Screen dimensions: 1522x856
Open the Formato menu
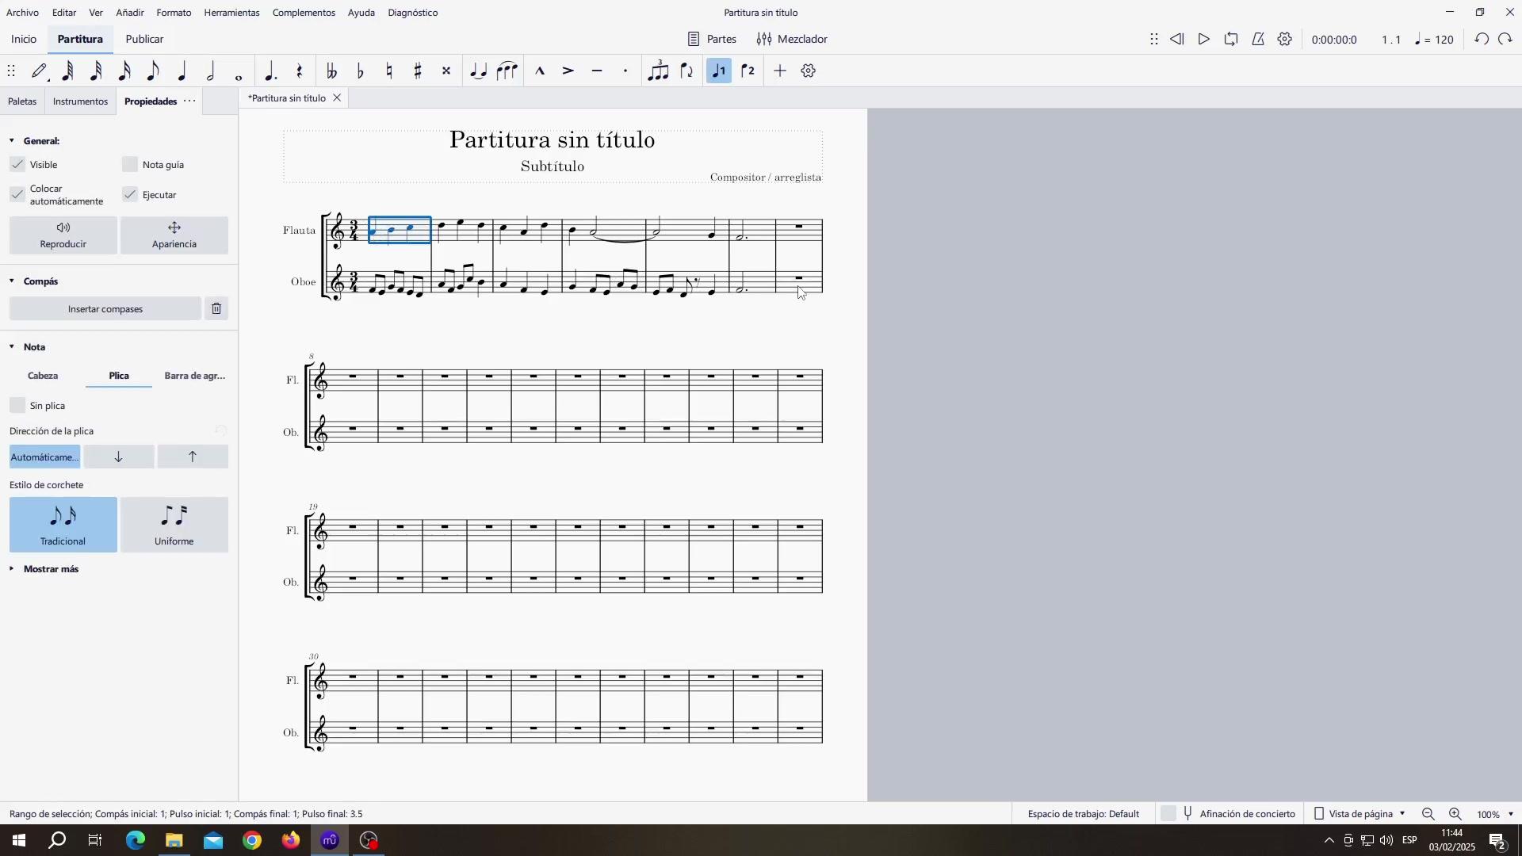(x=174, y=13)
